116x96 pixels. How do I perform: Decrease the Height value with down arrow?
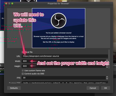click(107, 67)
